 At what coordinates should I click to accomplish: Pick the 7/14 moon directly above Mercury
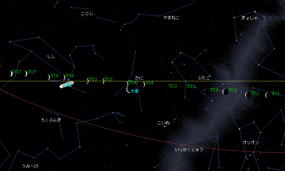[127, 84]
